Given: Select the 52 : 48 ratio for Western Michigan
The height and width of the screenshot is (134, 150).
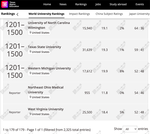Looking at the screenshot, I should click(139, 71).
